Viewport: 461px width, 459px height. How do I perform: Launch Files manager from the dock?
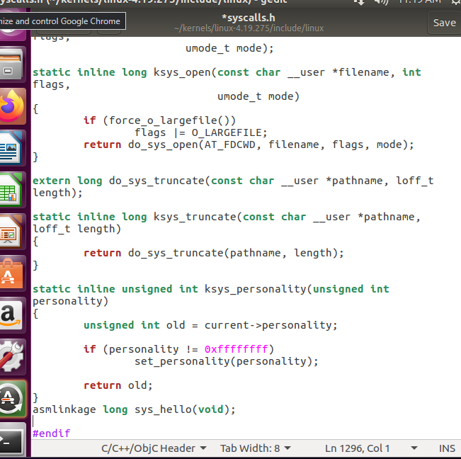(x=11, y=64)
